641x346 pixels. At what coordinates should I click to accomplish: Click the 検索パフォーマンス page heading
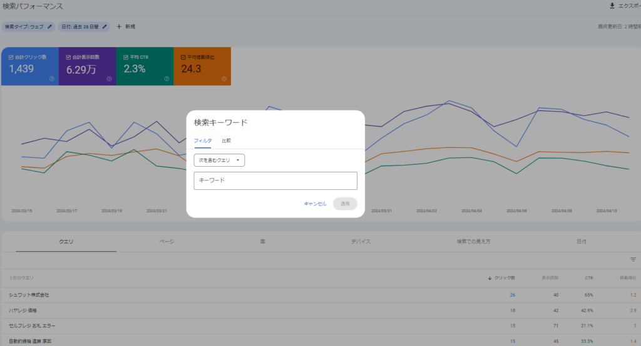coord(33,6)
